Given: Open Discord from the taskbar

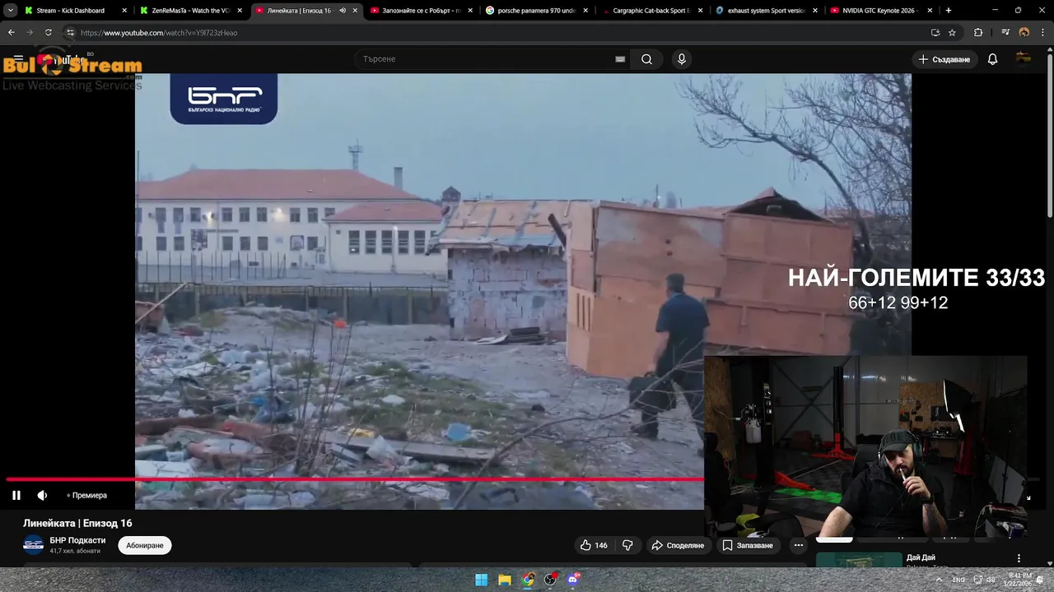Looking at the screenshot, I should click(573, 580).
